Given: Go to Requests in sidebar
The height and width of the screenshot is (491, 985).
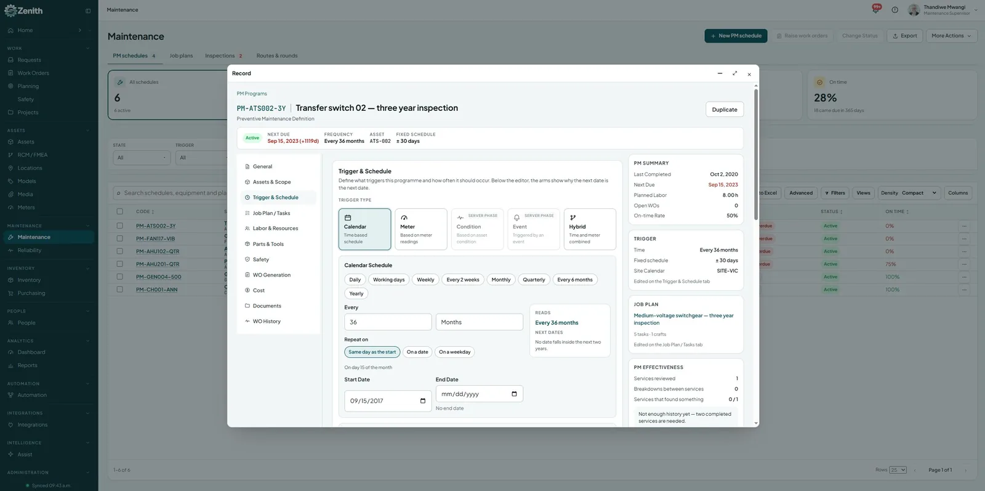Looking at the screenshot, I should coord(29,60).
